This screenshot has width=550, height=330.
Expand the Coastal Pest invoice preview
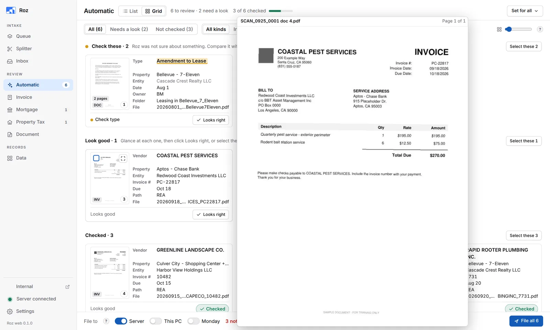click(x=123, y=158)
